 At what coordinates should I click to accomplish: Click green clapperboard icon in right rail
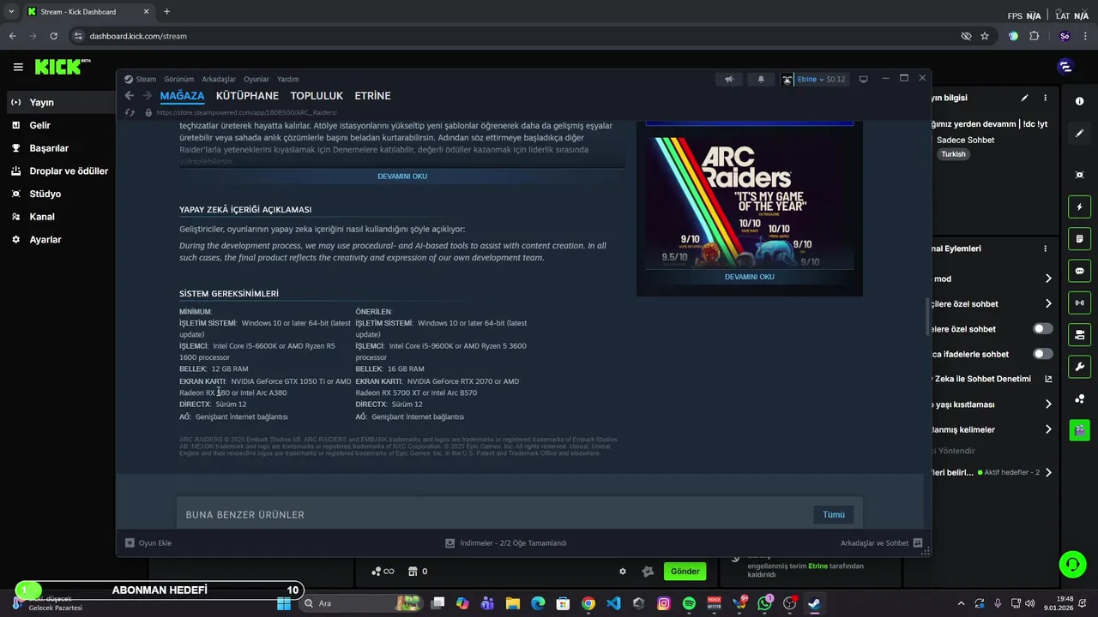pyautogui.click(x=1079, y=430)
